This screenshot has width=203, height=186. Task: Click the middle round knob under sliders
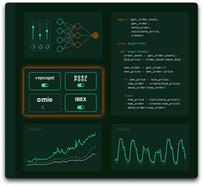point(40,46)
